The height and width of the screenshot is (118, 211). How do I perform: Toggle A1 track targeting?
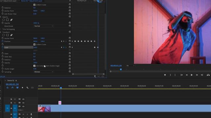tap(15, 114)
